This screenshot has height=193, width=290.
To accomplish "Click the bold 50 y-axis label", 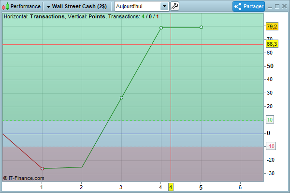I will (270, 66).
